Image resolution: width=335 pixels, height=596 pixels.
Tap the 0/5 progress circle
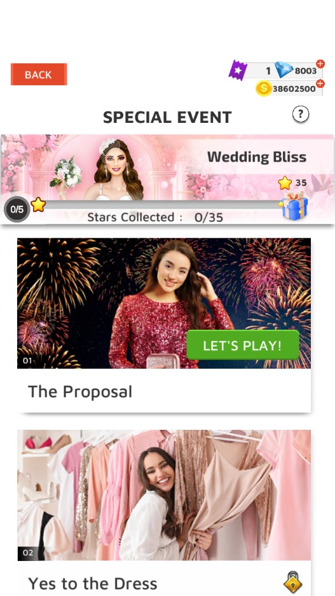pyautogui.click(x=17, y=209)
